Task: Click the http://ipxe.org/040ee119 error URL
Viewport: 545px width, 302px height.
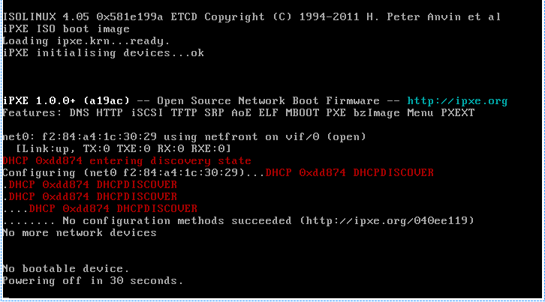Action: pos(387,221)
